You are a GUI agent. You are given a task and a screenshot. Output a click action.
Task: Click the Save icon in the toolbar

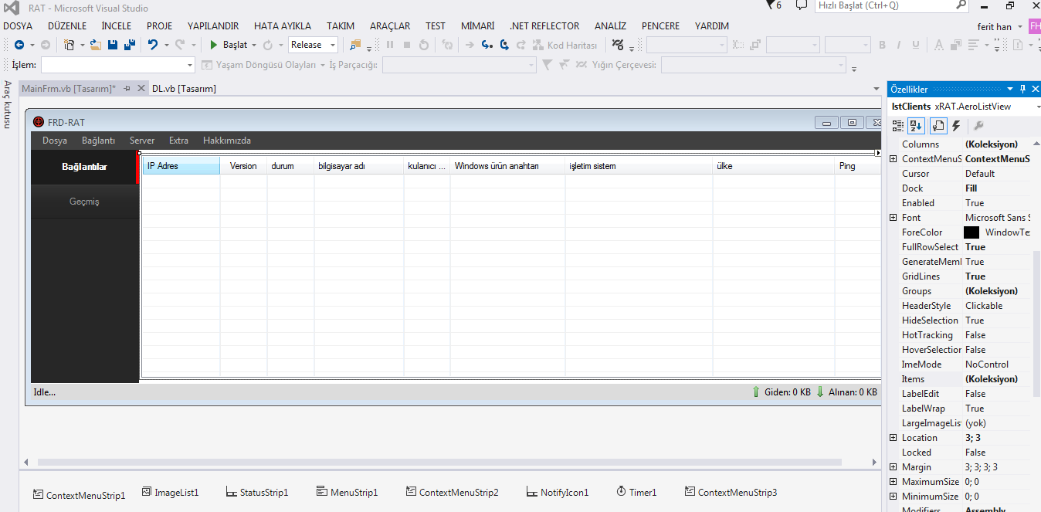[113, 45]
